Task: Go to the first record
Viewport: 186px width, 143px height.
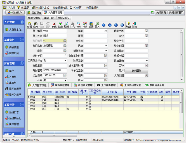Action: [104, 25]
